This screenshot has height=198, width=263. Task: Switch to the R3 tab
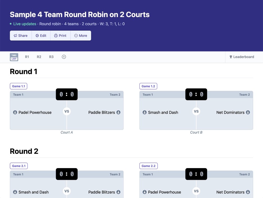(x=51, y=57)
